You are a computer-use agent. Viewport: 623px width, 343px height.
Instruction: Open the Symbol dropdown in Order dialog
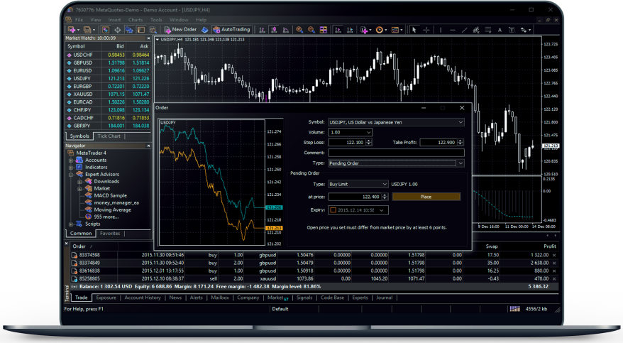[461, 122]
